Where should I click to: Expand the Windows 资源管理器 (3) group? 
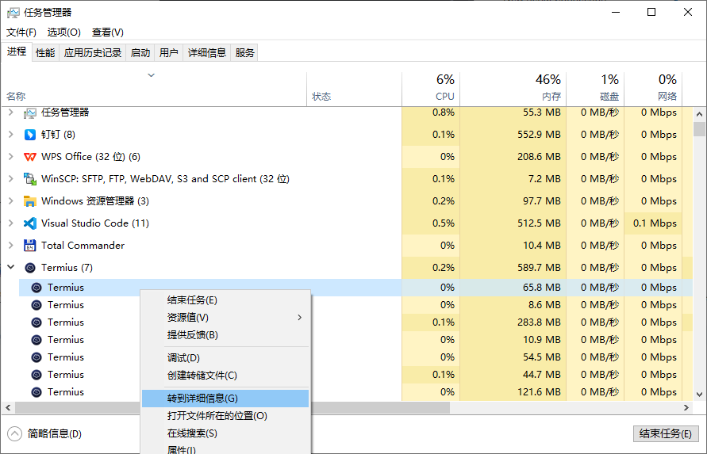click(x=11, y=201)
